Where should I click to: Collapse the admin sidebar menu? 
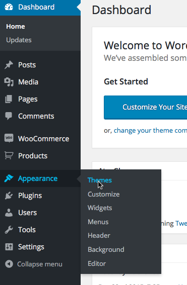34,264
